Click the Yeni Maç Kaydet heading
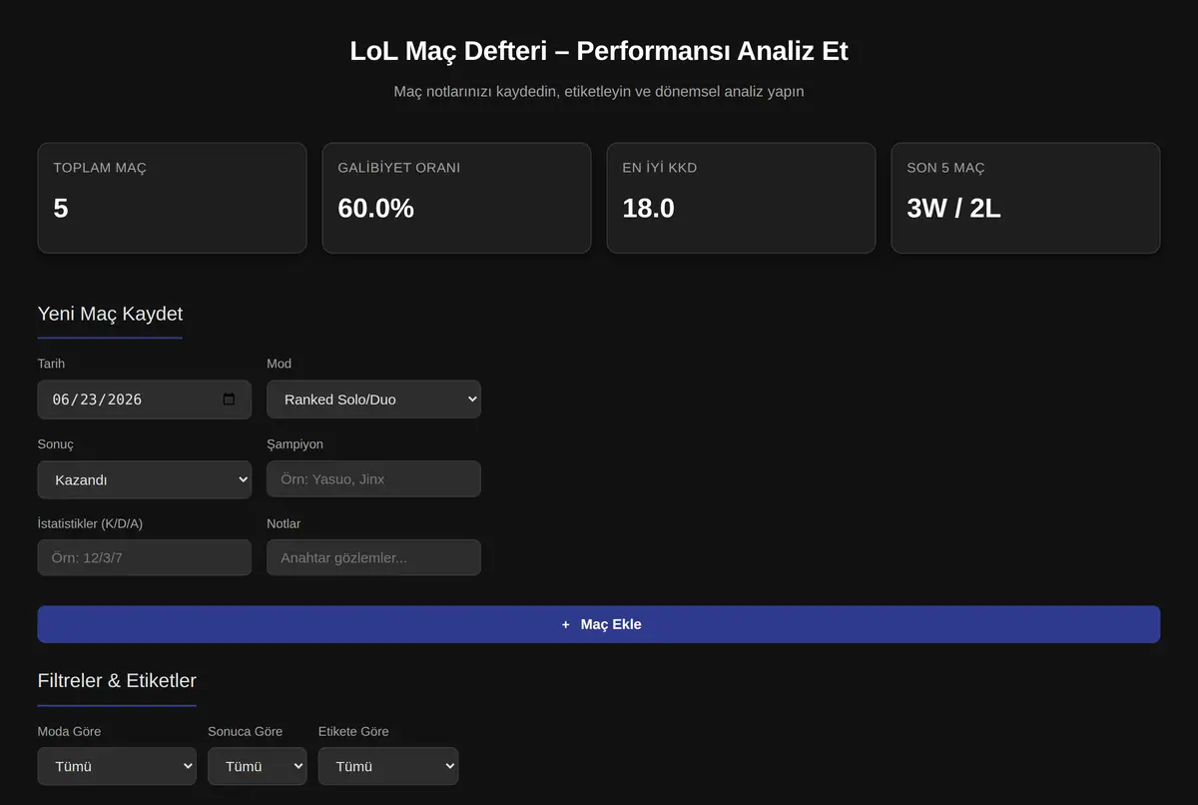 tap(110, 314)
